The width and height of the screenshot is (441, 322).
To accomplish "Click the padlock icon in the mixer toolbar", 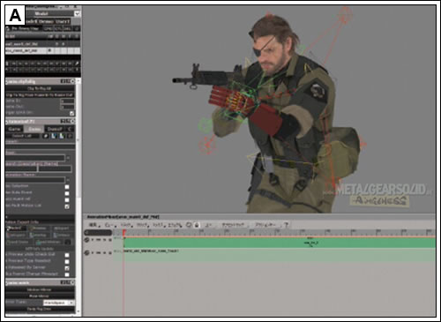I will point(197,225).
